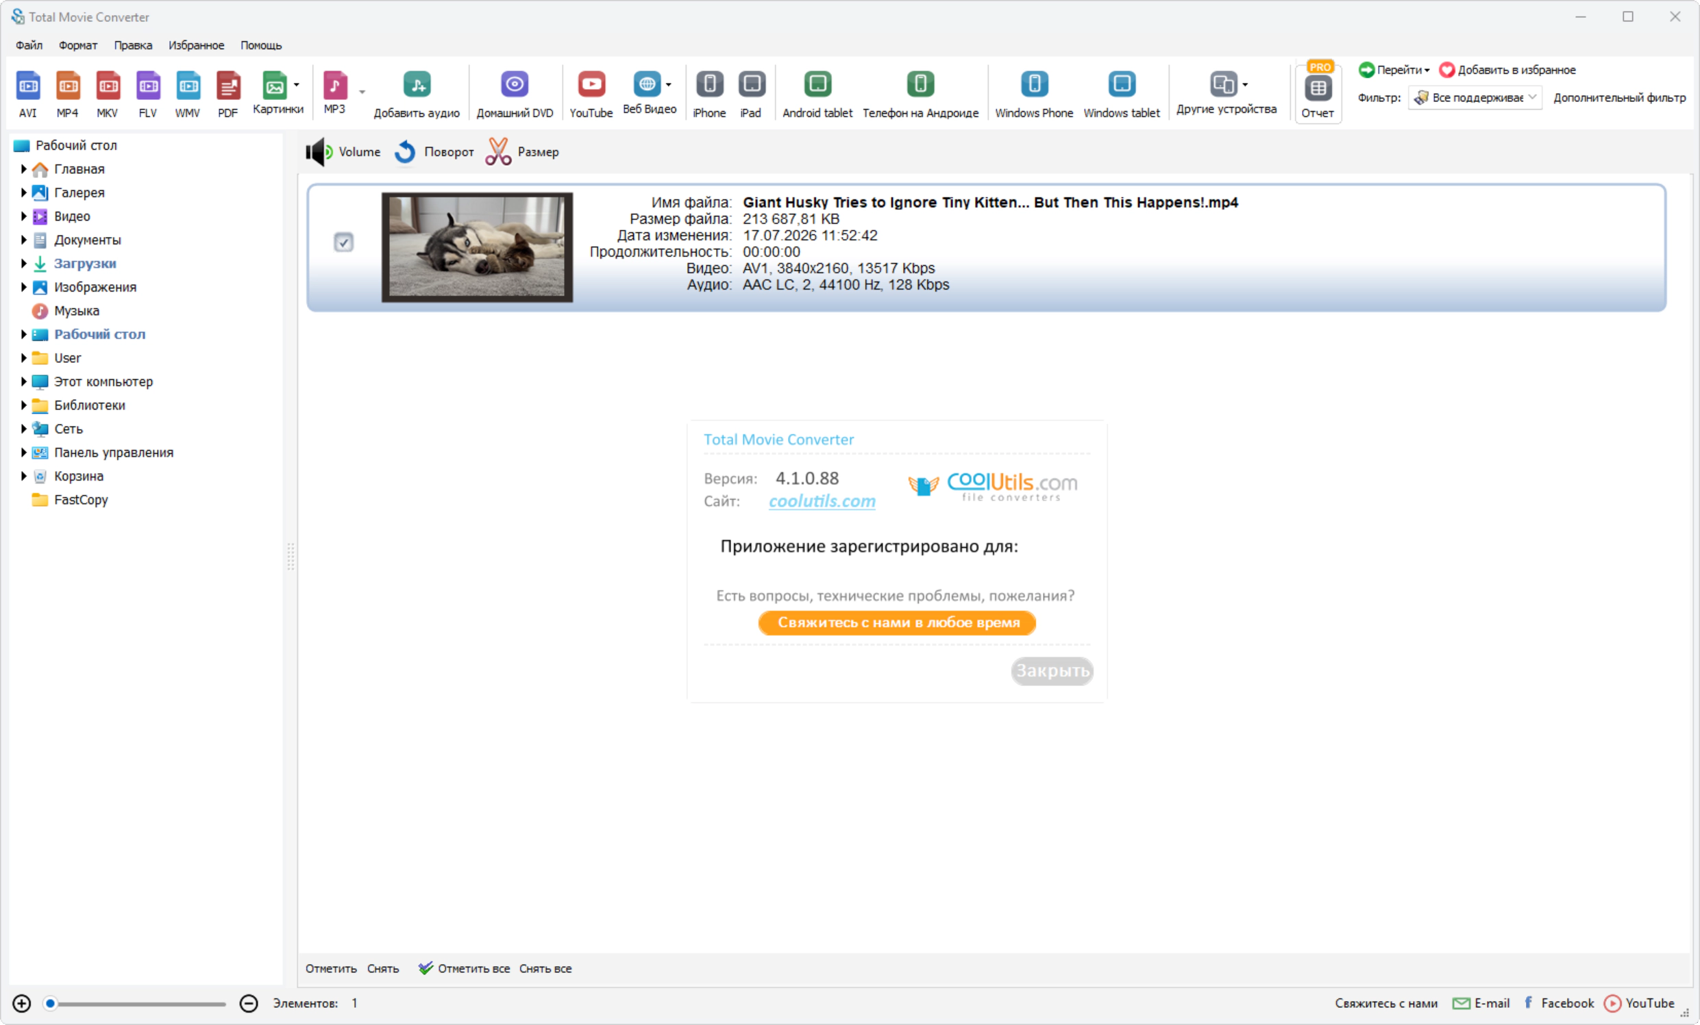Open the Фильтр file type dropdown
Screen dimensions: 1700x1025
click(1475, 98)
